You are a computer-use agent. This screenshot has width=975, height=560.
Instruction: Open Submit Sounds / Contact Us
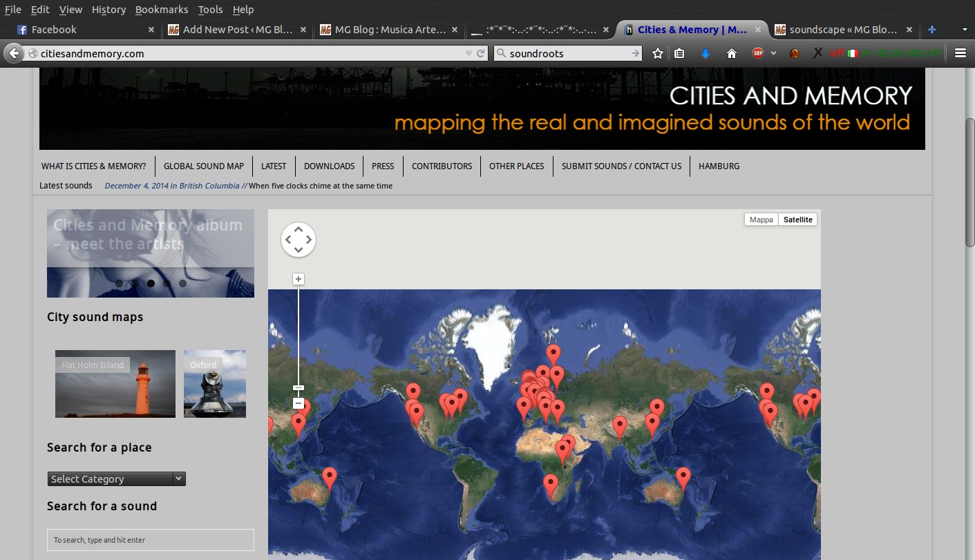click(x=621, y=166)
